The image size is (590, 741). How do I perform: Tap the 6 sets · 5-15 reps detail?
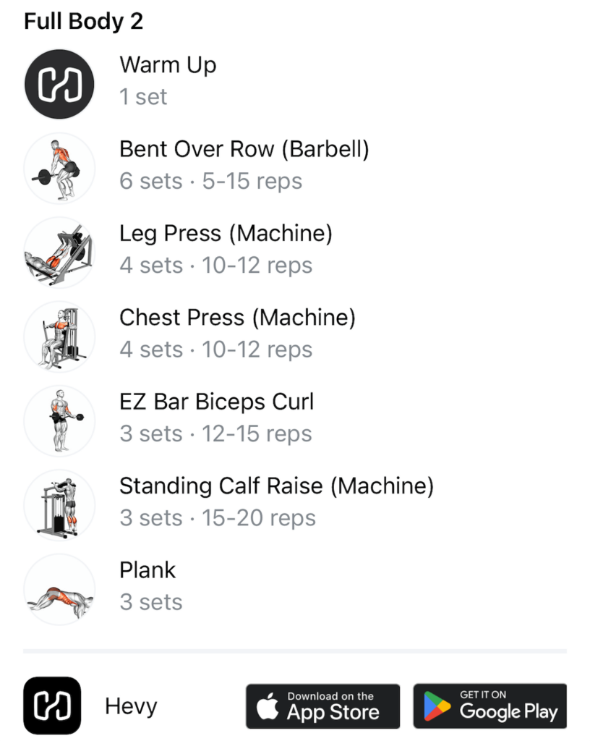coord(211,181)
